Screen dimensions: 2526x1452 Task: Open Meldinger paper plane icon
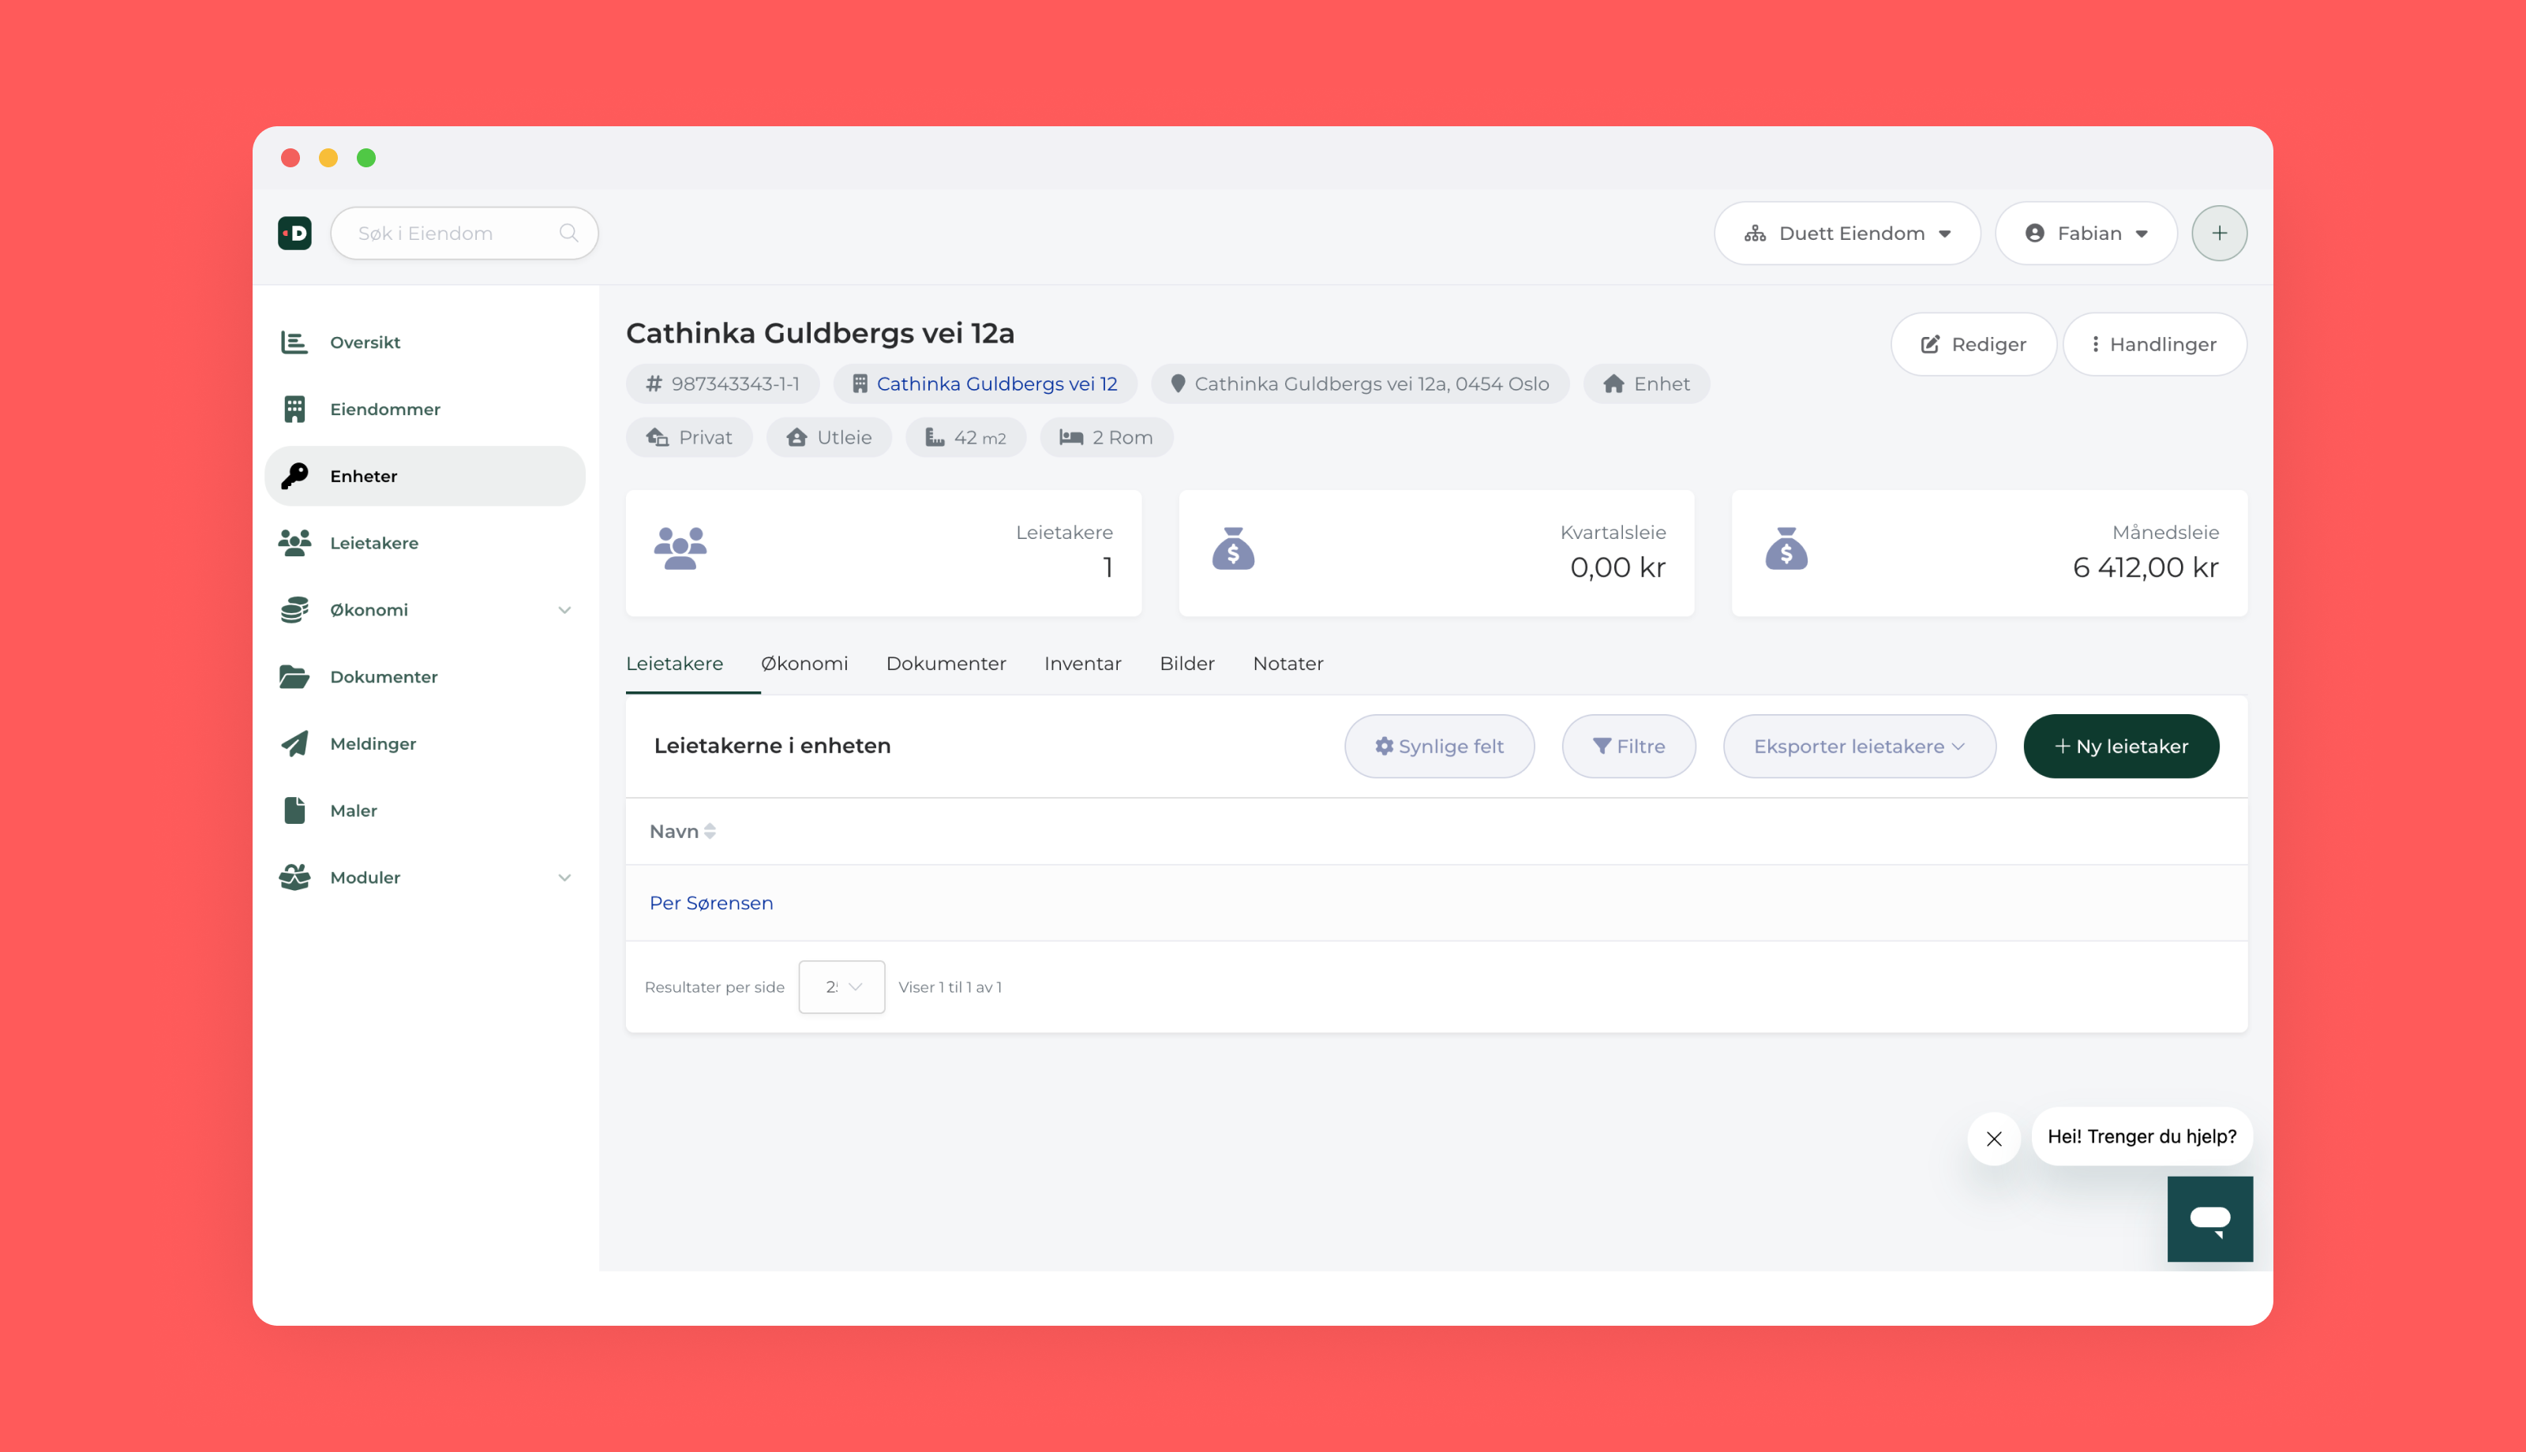(294, 744)
